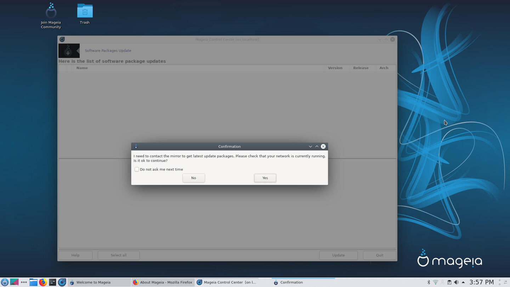510x287 pixels.
Task: Click the power/leave button in the tray
Action: [x=500, y=285]
